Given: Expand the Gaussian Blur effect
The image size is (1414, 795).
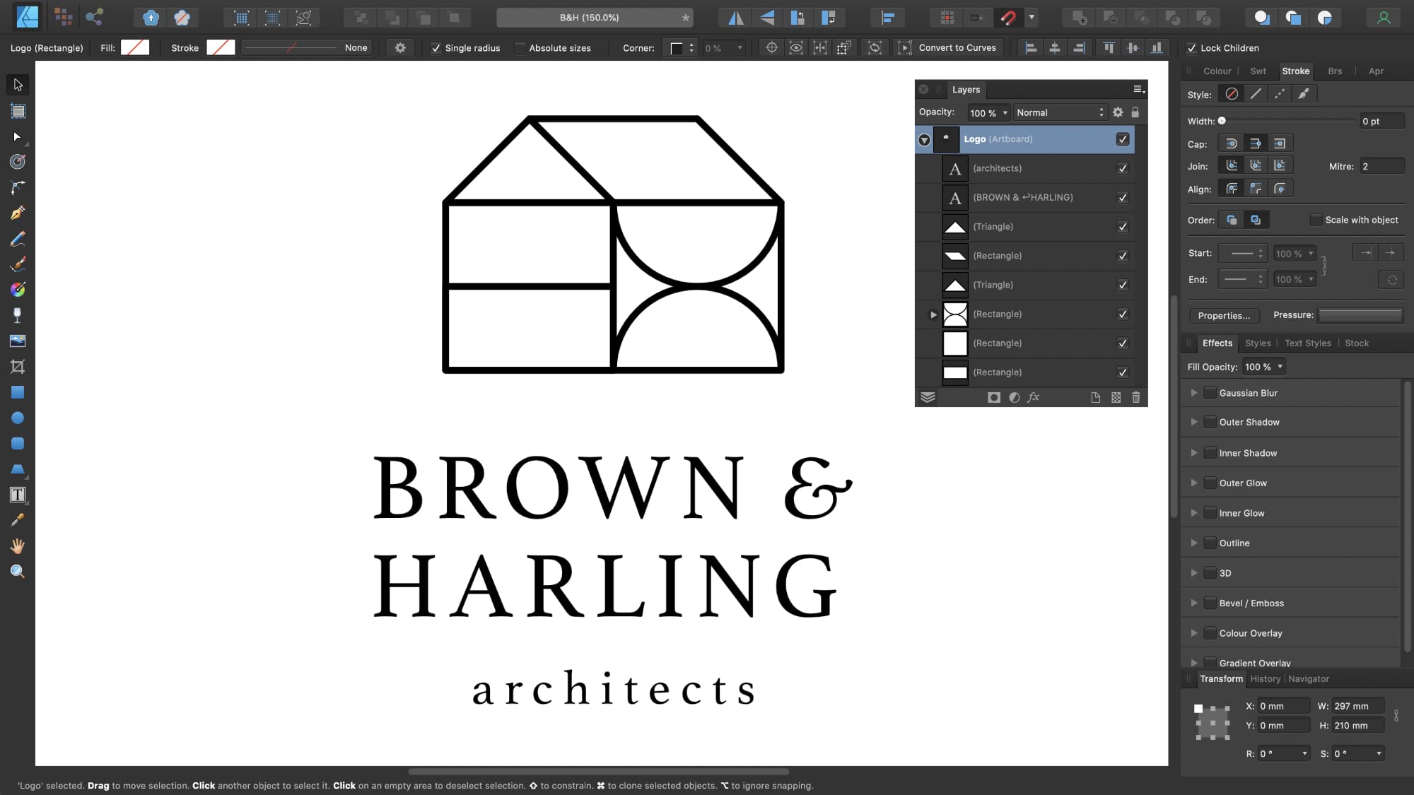Looking at the screenshot, I should [x=1193, y=392].
